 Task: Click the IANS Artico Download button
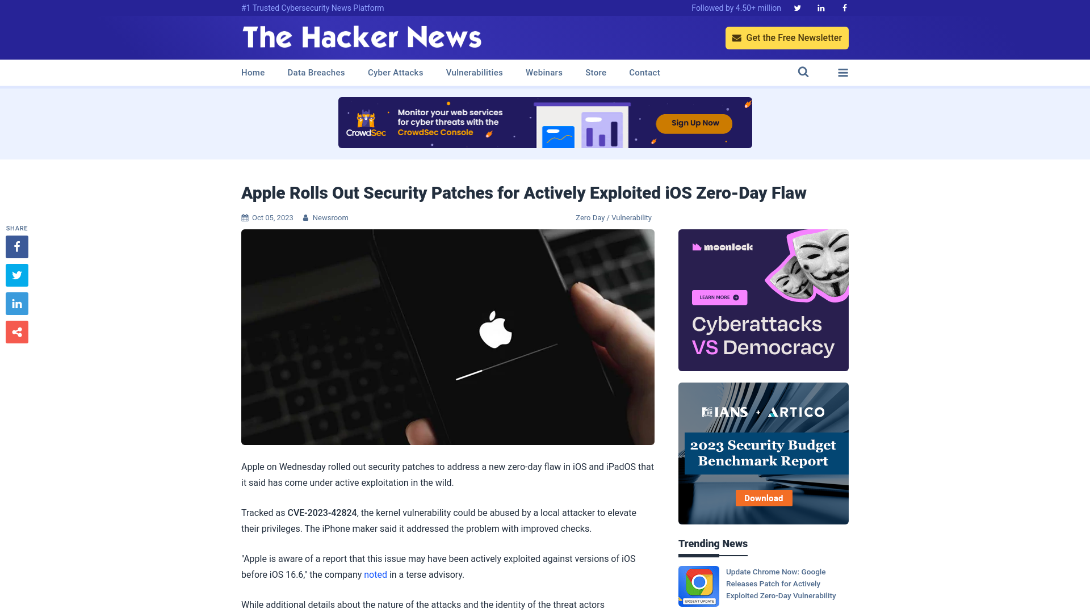click(x=764, y=498)
